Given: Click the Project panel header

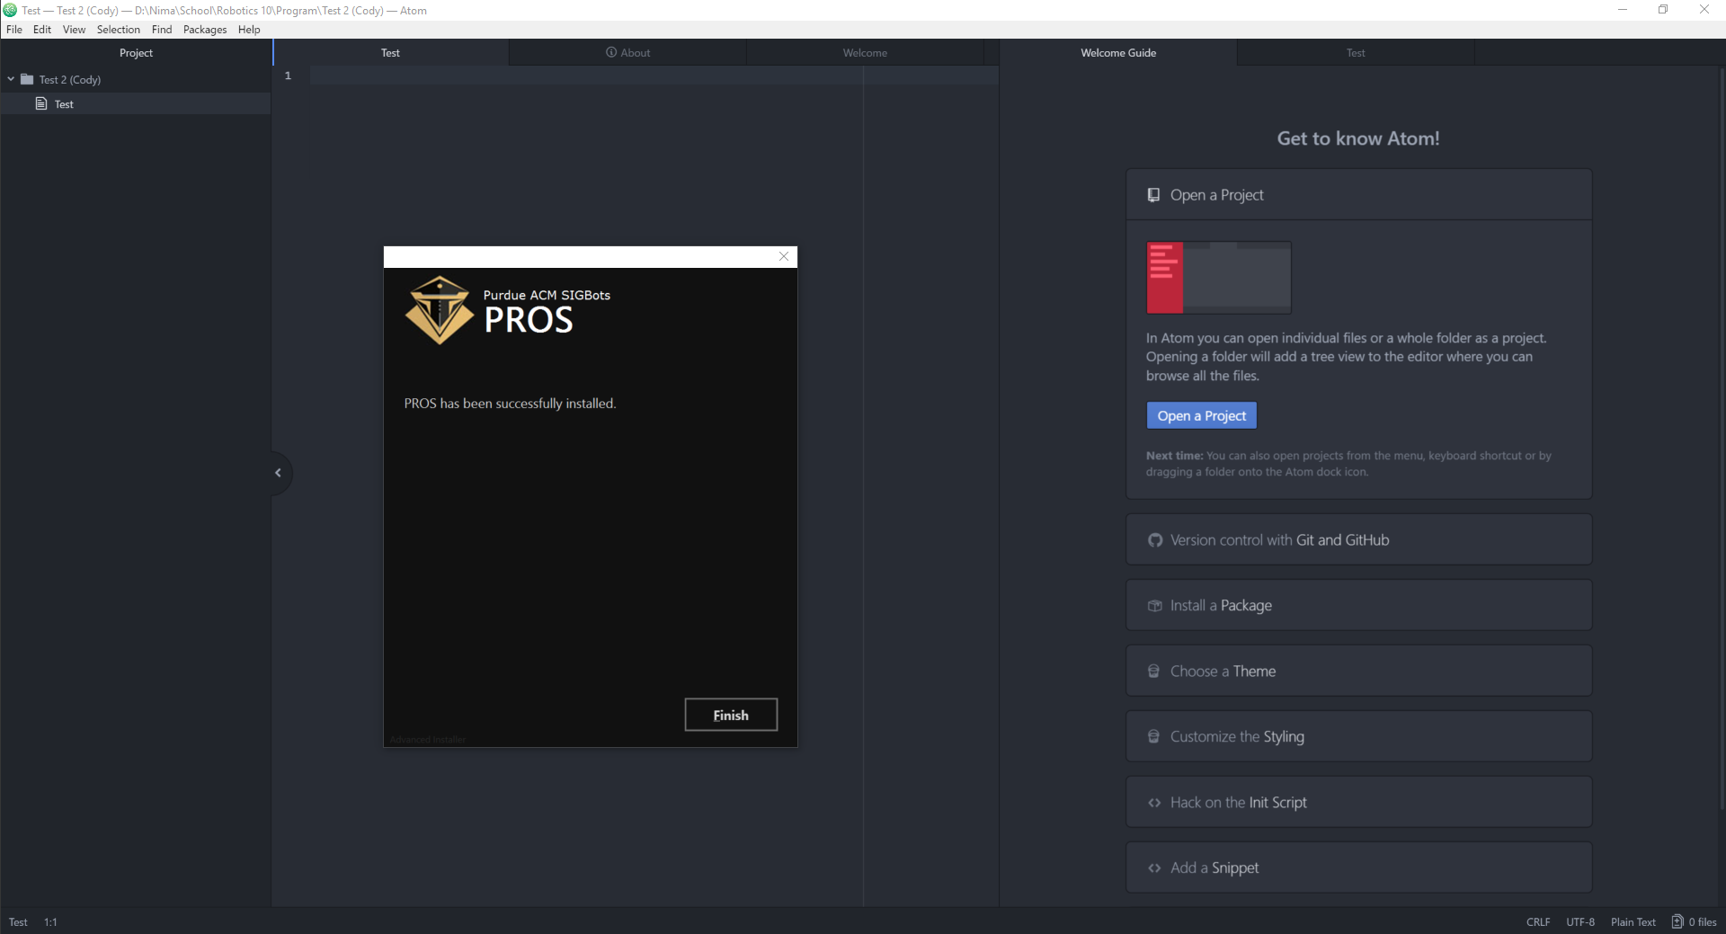Looking at the screenshot, I should 136,52.
